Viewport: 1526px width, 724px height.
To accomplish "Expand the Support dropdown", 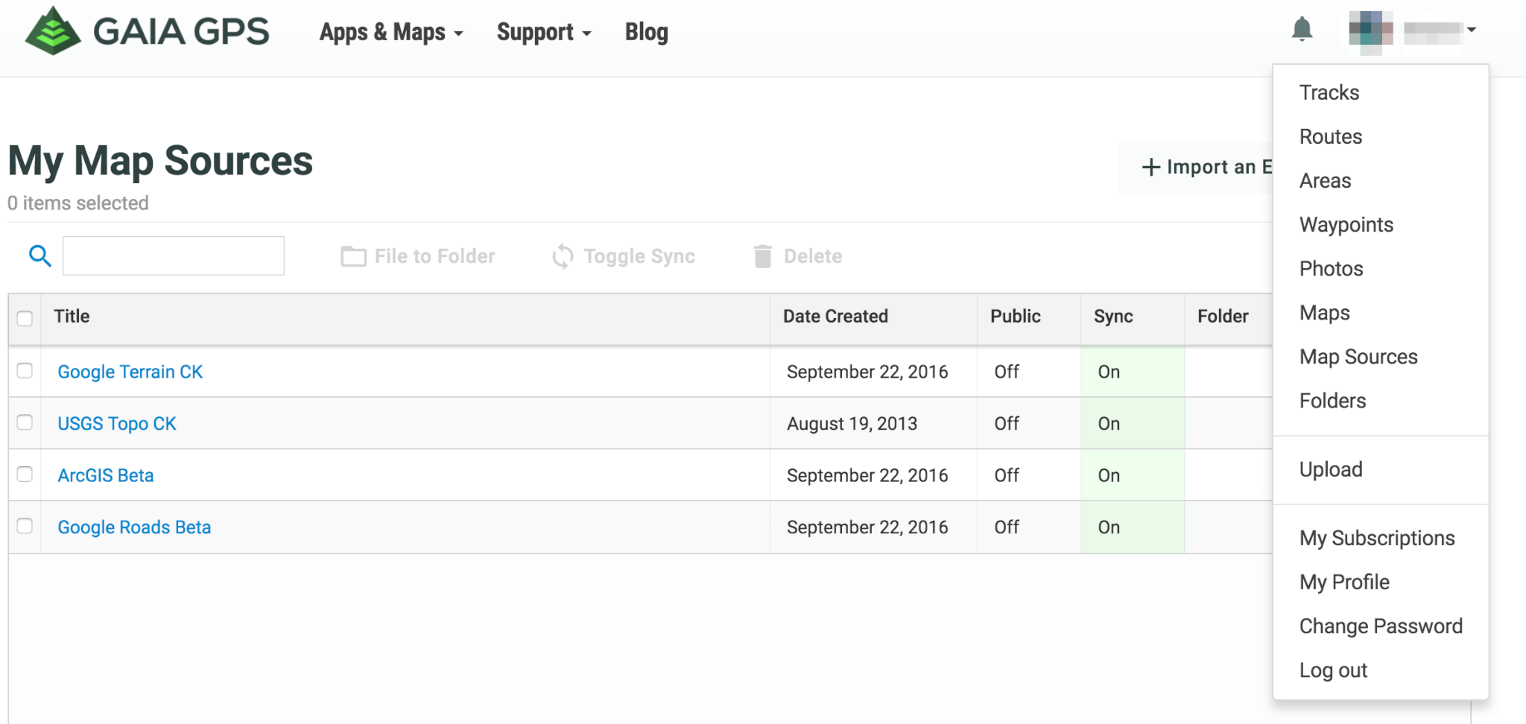I will (544, 32).
